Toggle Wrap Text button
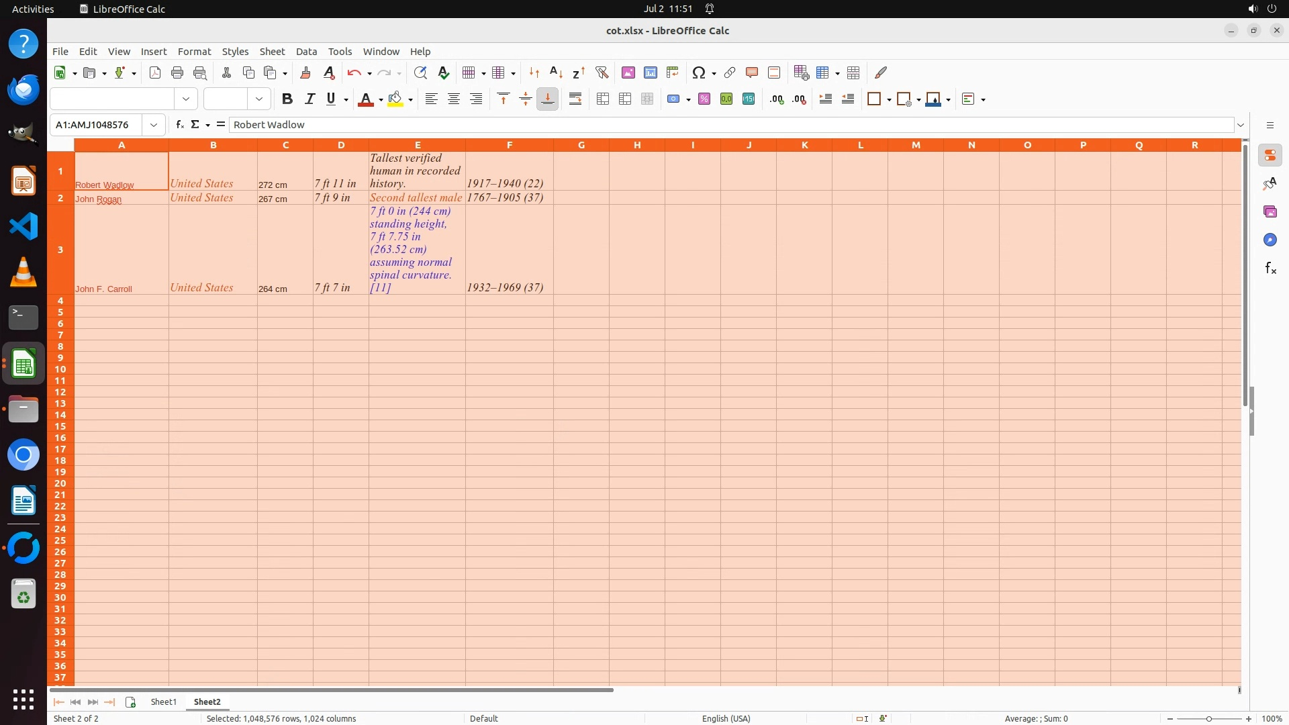 pos(575,99)
